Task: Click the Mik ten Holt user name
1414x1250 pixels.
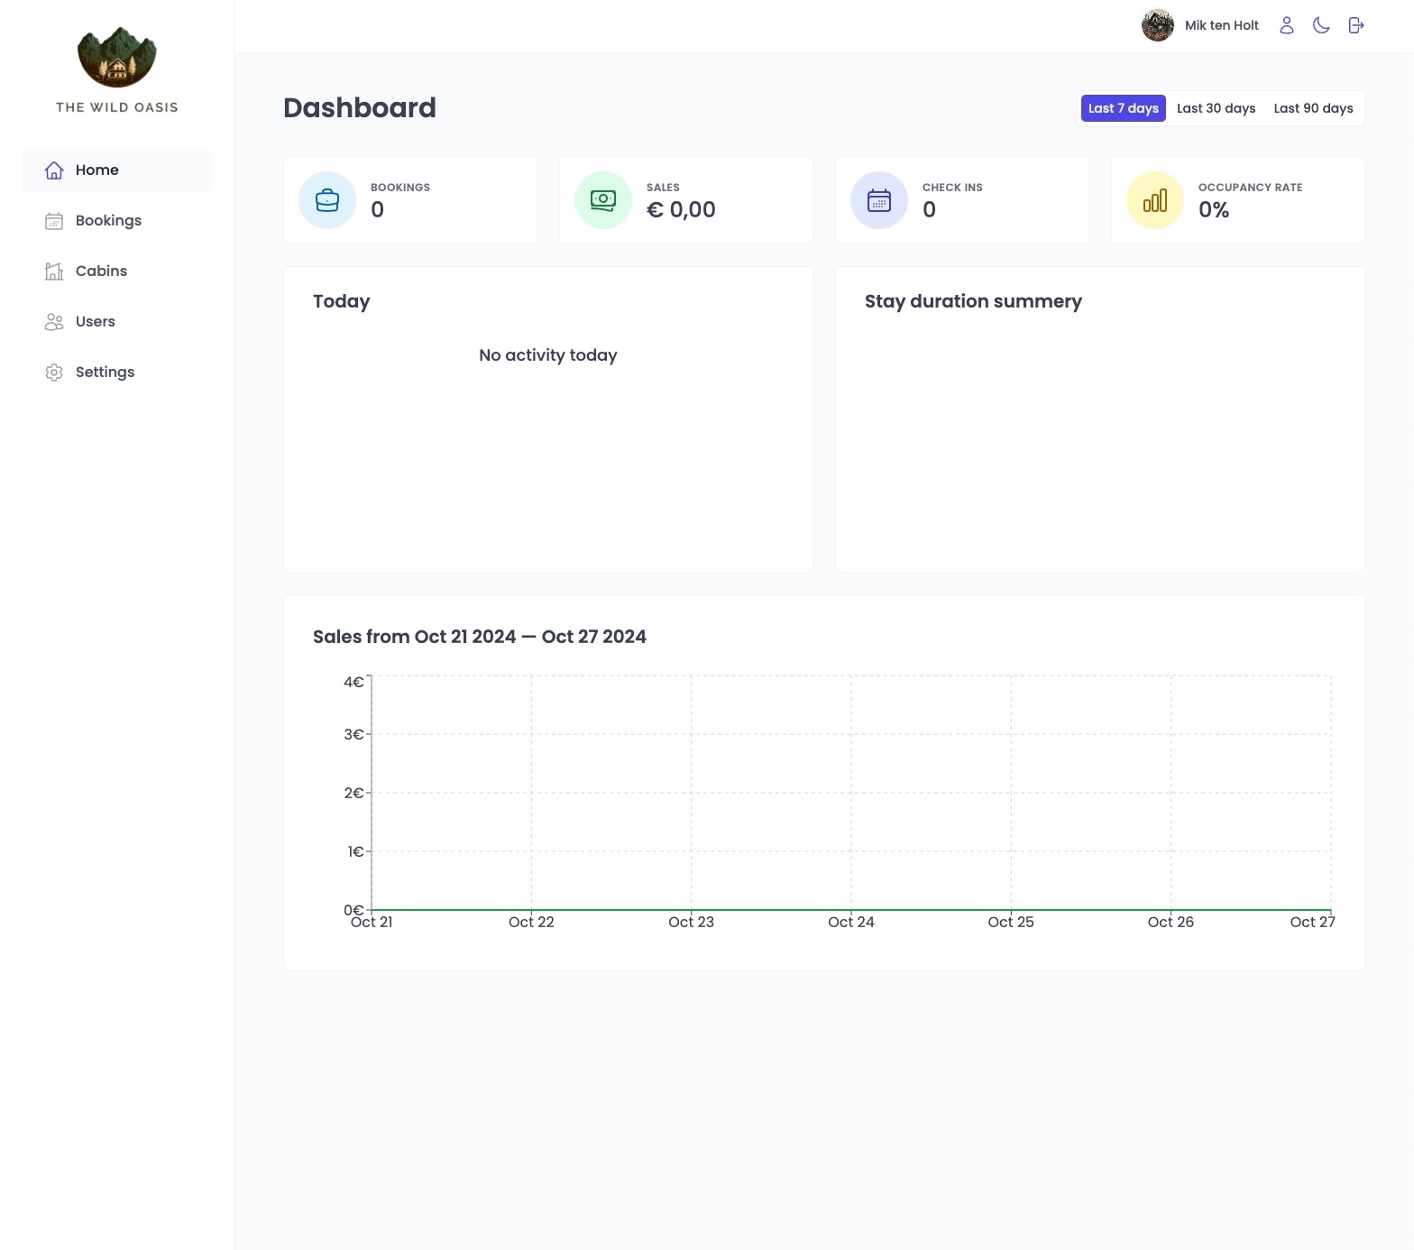Action: click(1222, 25)
